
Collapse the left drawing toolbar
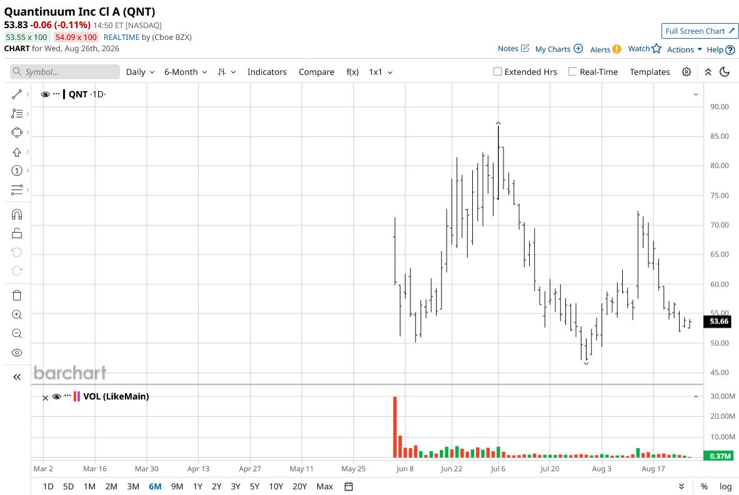point(17,377)
